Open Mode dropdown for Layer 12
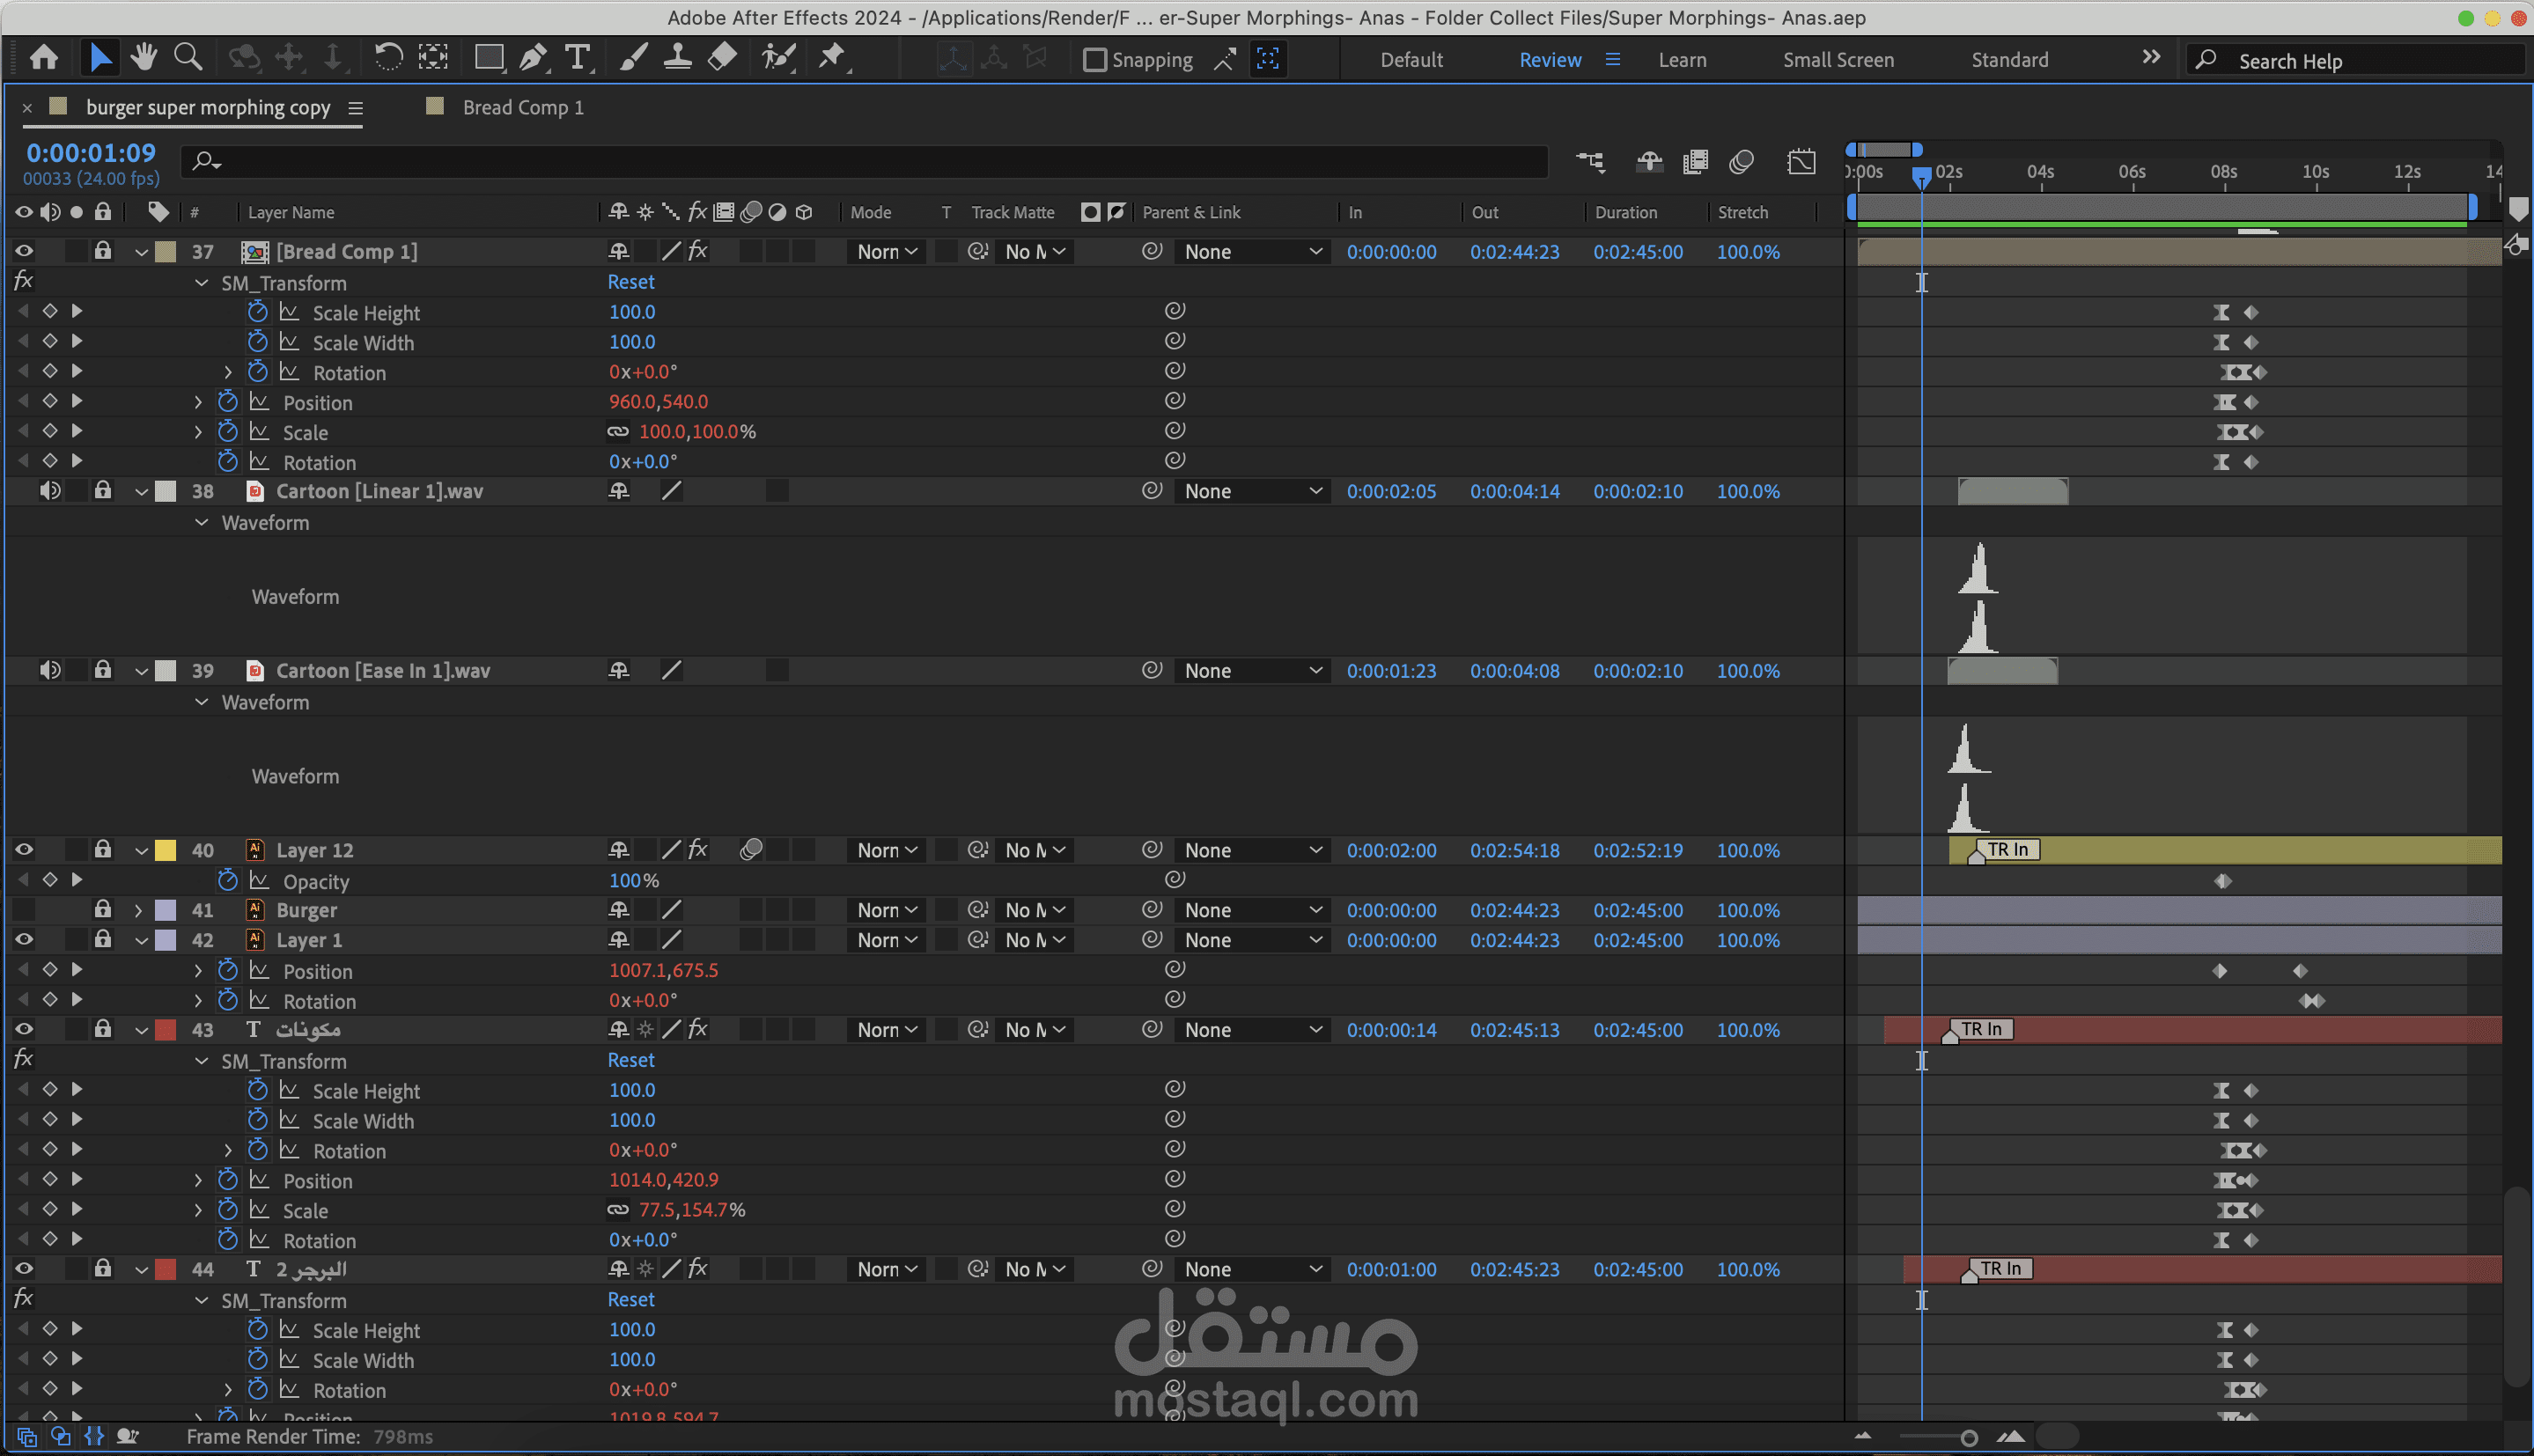This screenshot has height=1456, width=2534. (x=887, y=850)
